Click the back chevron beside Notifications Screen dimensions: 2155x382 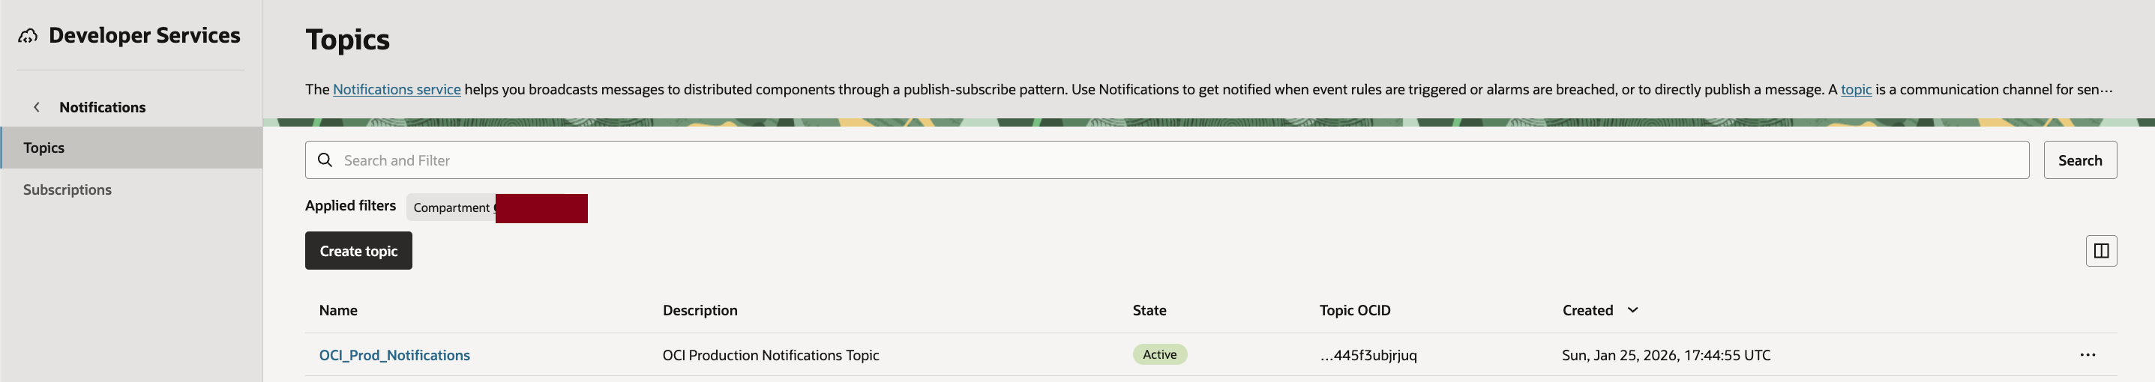pos(37,107)
